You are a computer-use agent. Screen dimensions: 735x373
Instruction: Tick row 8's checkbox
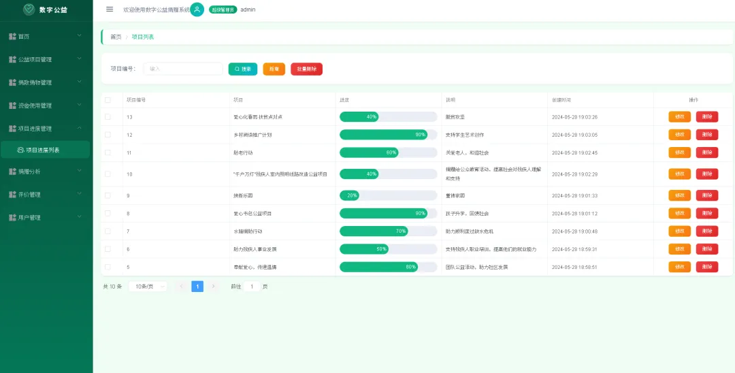(108, 213)
